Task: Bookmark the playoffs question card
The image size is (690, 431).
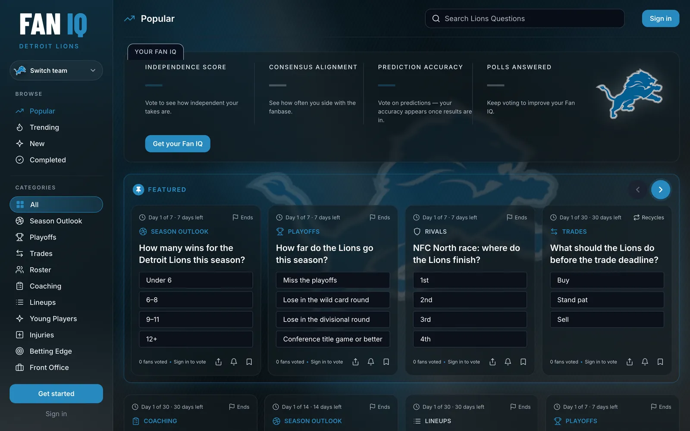Action: (x=386, y=362)
